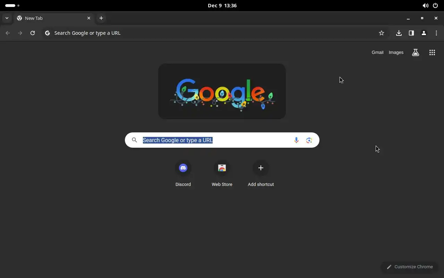Open Gmail link
The height and width of the screenshot is (278, 444).
(377, 52)
